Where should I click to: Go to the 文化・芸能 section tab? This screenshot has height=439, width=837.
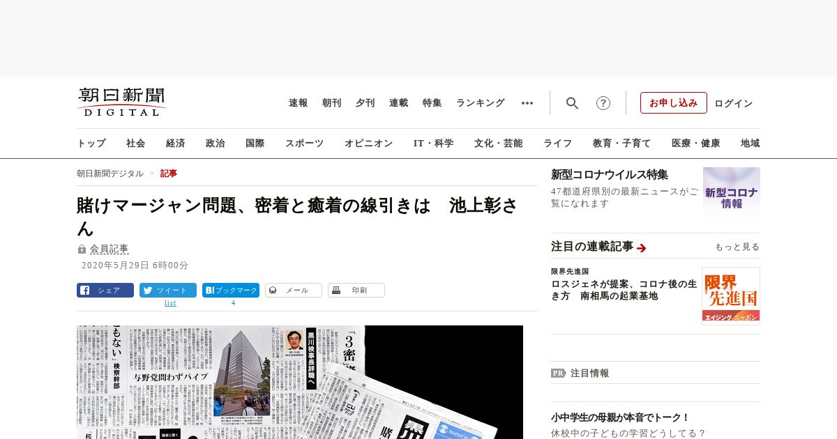pos(499,144)
